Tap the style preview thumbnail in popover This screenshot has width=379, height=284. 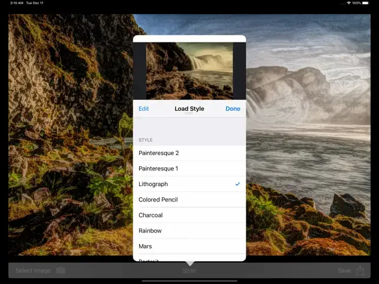[x=190, y=71]
